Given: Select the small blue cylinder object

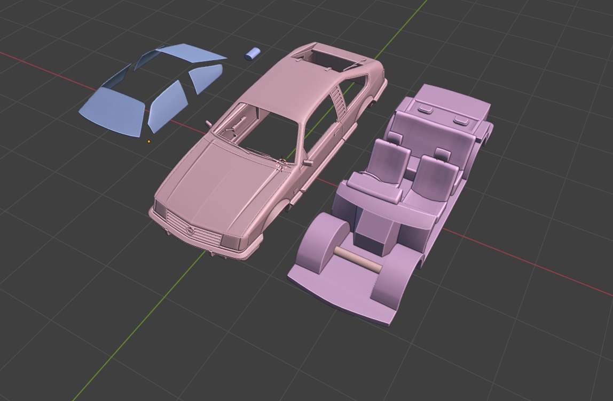Looking at the screenshot, I should pyautogui.click(x=253, y=54).
